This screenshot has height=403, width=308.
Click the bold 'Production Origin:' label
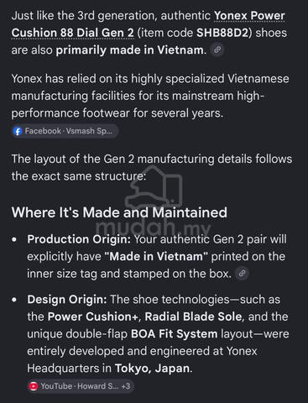[x=79, y=239]
